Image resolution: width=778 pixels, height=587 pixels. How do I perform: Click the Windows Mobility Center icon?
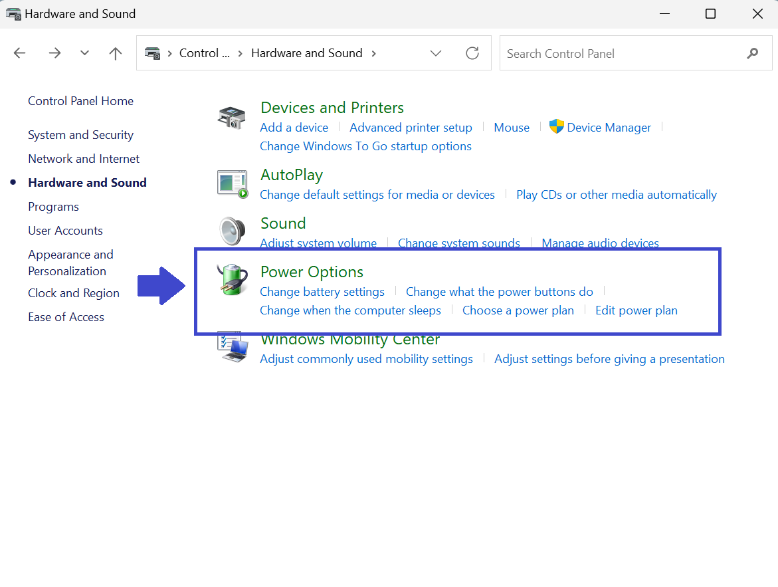coord(233,347)
